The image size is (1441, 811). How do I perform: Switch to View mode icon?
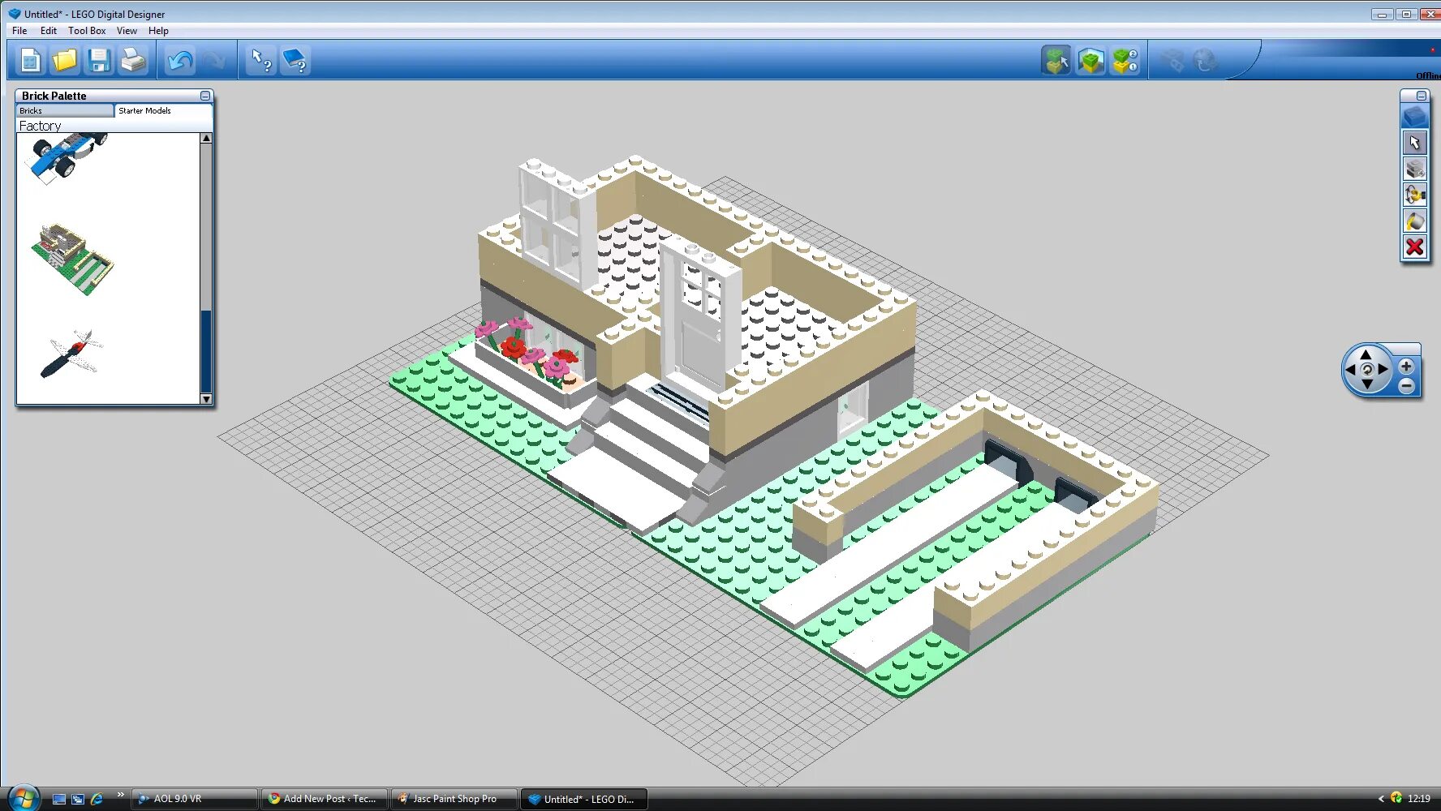pos(1090,61)
